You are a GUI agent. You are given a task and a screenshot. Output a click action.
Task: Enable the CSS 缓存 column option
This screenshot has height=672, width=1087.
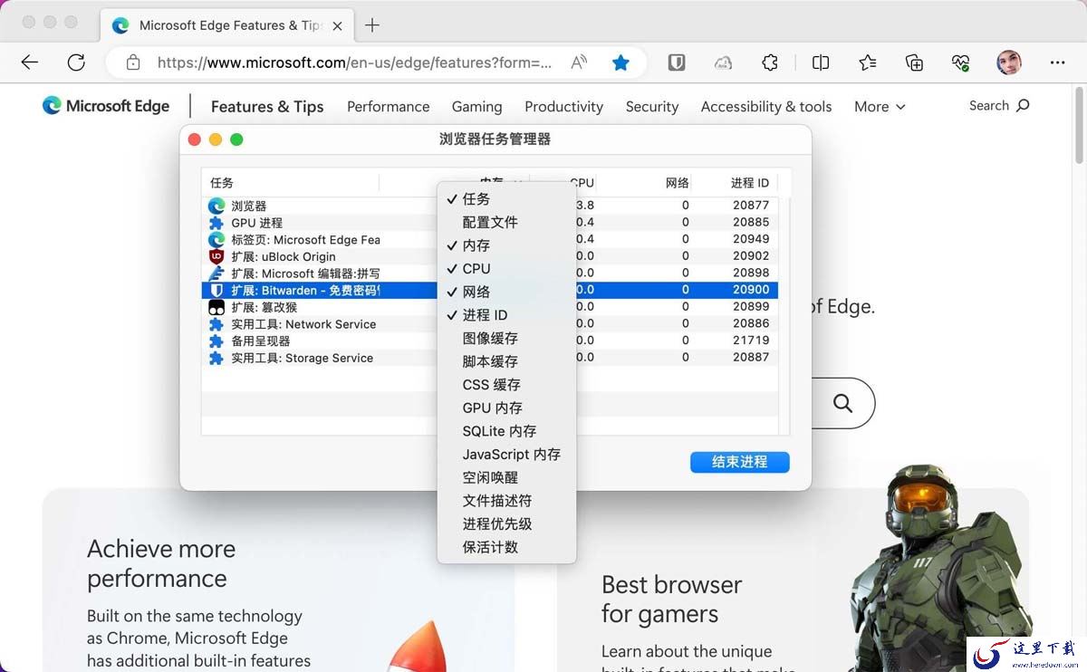[x=506, y=385]
